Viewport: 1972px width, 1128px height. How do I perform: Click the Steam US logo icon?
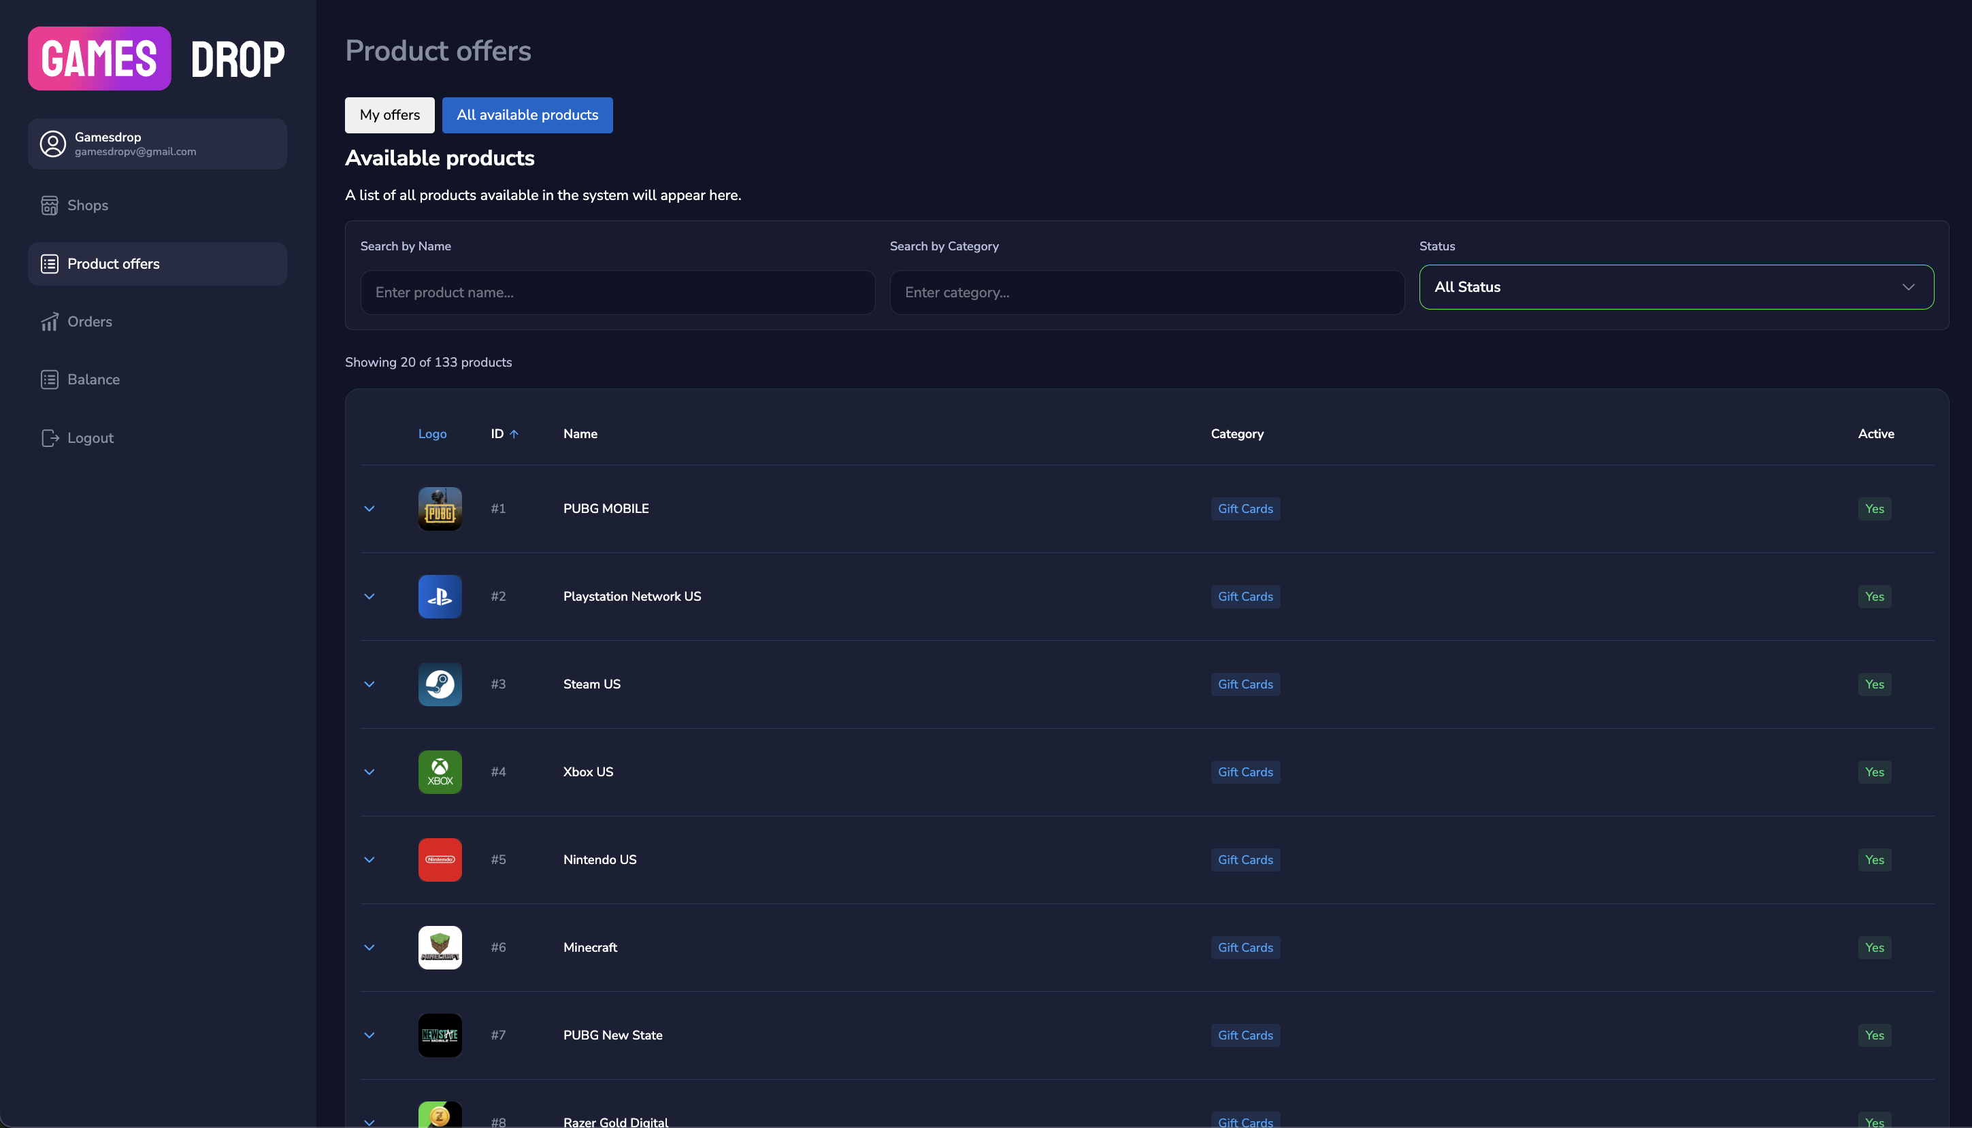(440, 684)
